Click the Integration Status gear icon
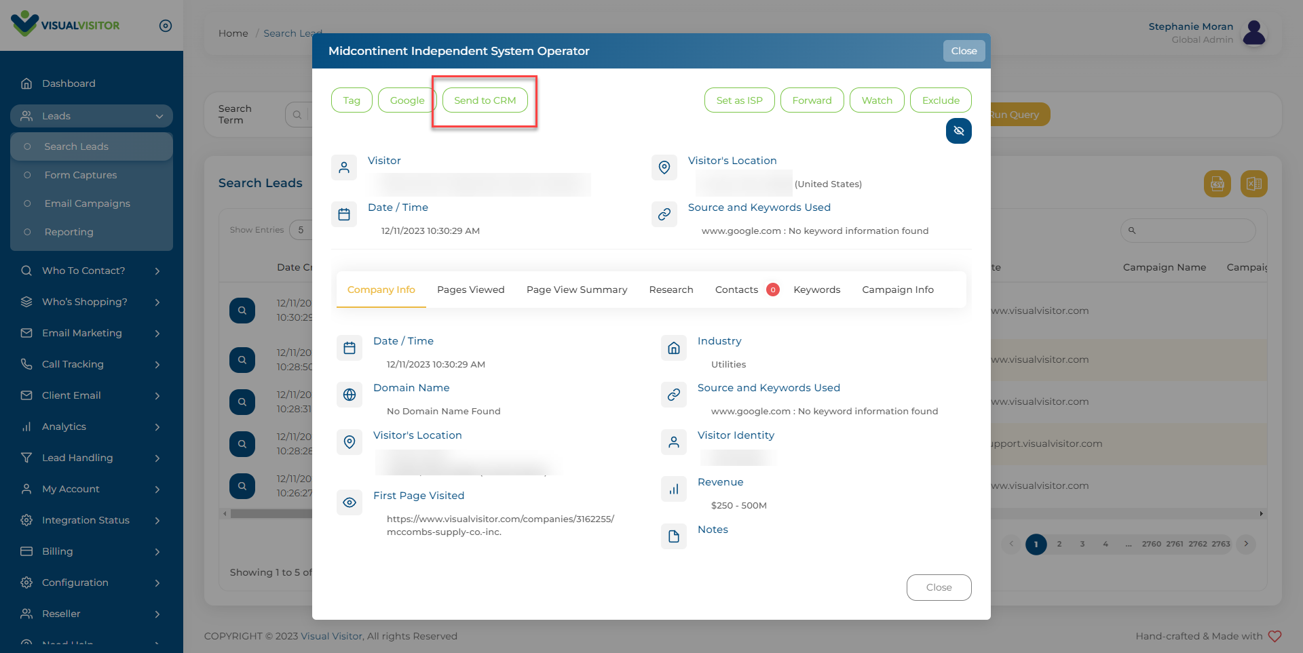The width and height of the screenshot is (1303, 653). point(26,520)
